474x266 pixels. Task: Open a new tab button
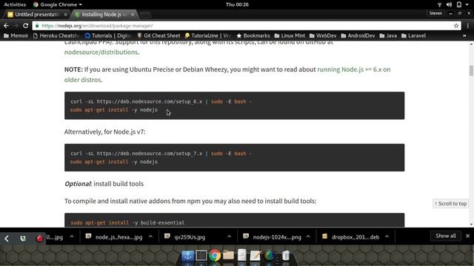tap(146, 15)
